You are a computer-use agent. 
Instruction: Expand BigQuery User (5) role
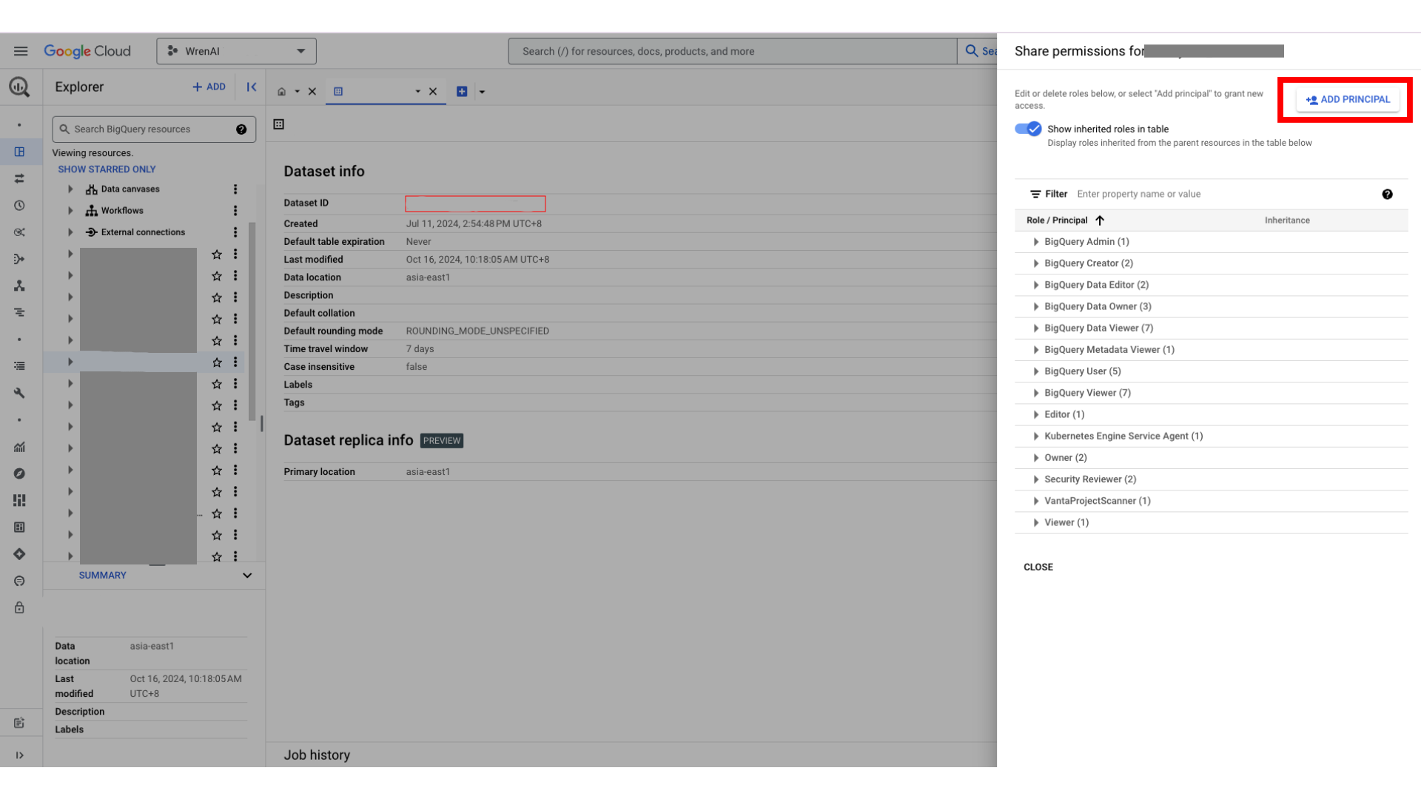(1036, 371)
